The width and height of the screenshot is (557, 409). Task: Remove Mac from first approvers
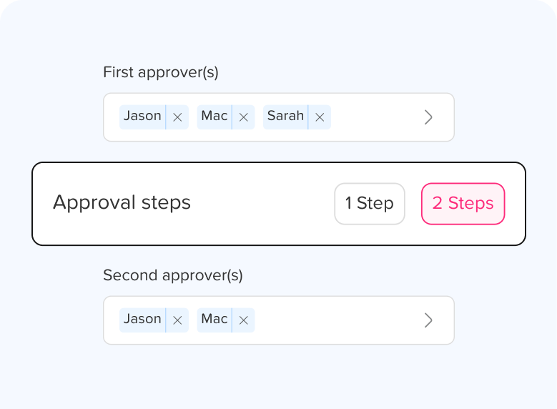click(243, 117)
